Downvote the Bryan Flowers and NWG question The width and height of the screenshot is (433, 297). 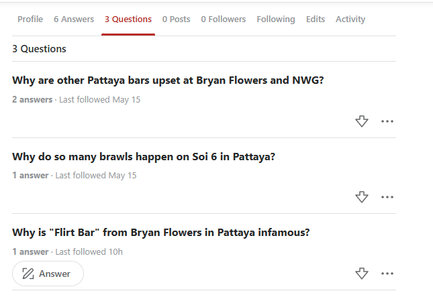pyautogui.click(x=361, y=121)
